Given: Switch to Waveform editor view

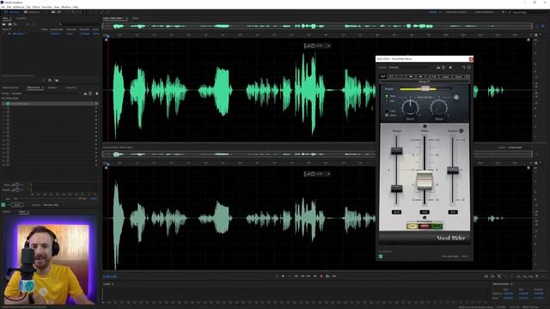Looking at the screenshot, I should coord(12,12).
